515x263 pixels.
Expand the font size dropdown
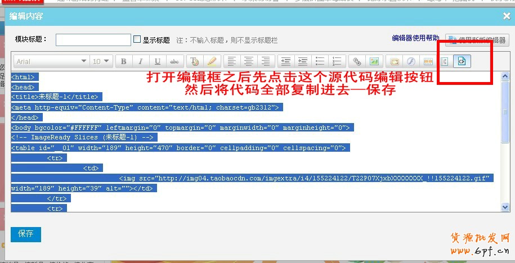102,61
